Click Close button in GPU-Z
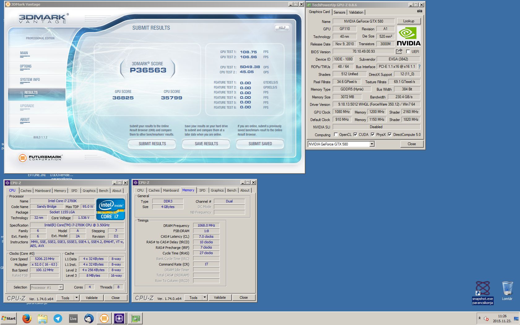 click(x=412, y=144)
